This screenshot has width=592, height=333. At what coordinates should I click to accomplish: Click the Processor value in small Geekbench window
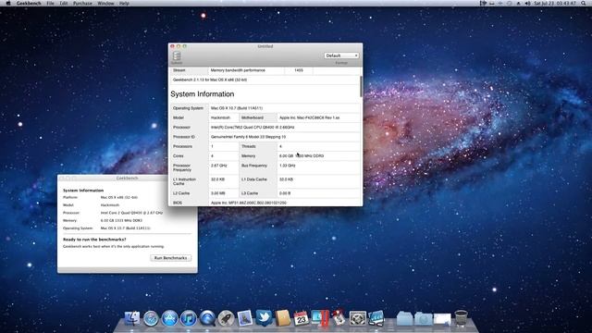tap(131, 213)
